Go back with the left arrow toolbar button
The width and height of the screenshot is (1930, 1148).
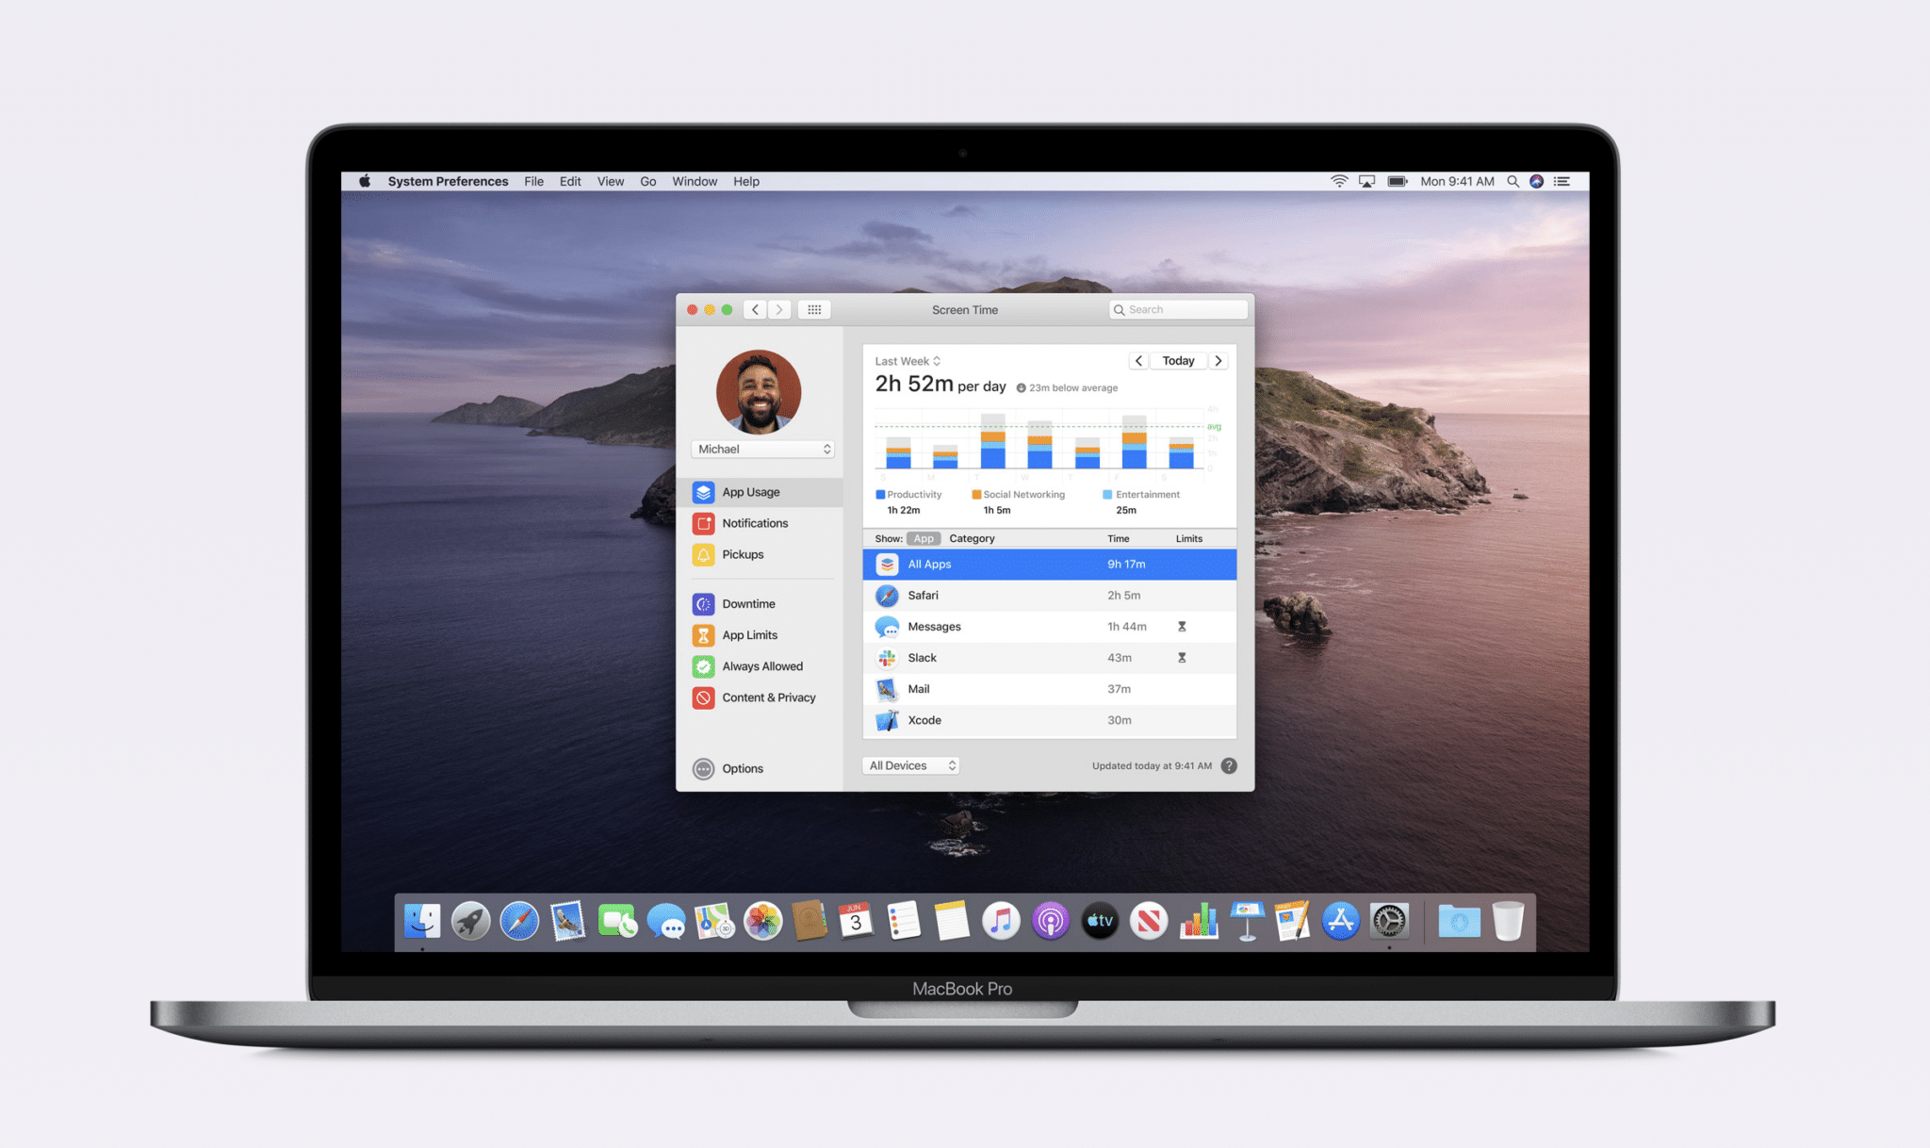pos(755,309)
